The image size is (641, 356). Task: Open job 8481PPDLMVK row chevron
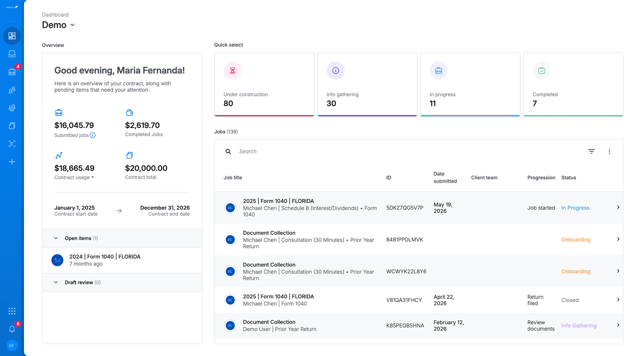[x=618, y=239]
